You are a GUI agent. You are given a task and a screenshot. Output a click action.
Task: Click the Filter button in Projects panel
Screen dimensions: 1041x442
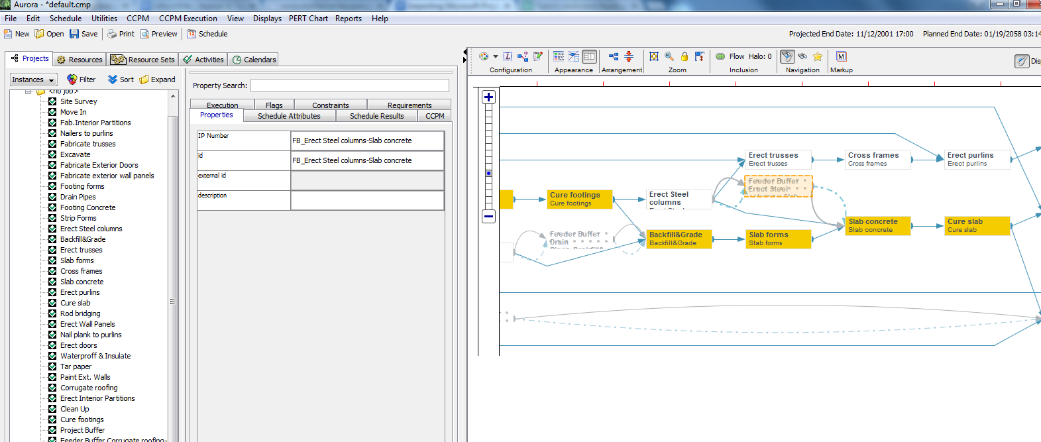(81, 80)
